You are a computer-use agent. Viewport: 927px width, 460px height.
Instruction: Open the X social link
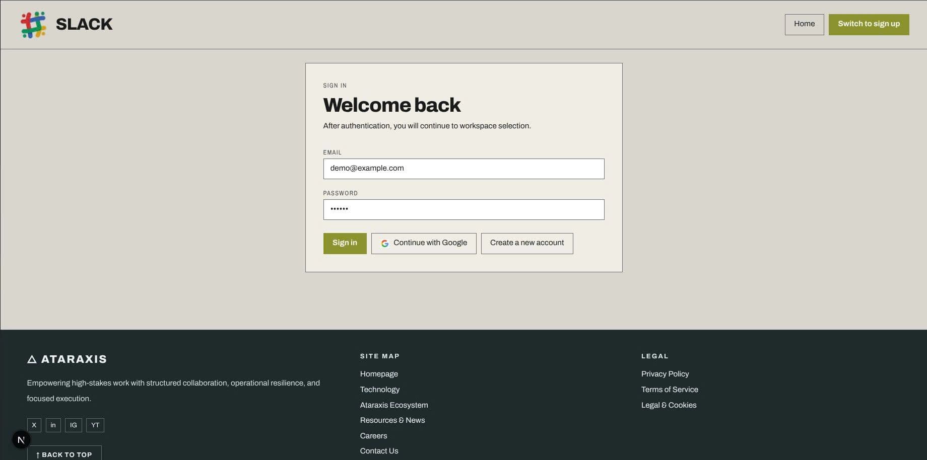[x=34, y=425]
